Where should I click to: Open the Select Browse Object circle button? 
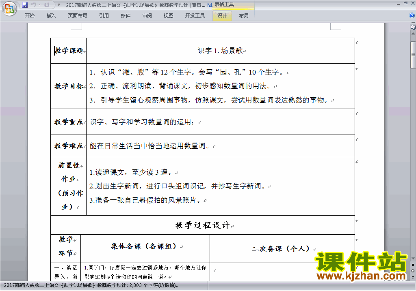click(x=413, y=271)
